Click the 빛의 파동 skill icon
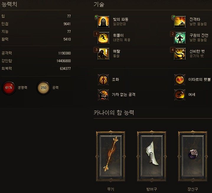The height and width of the screenshot is (193, 212). (103, 22)
